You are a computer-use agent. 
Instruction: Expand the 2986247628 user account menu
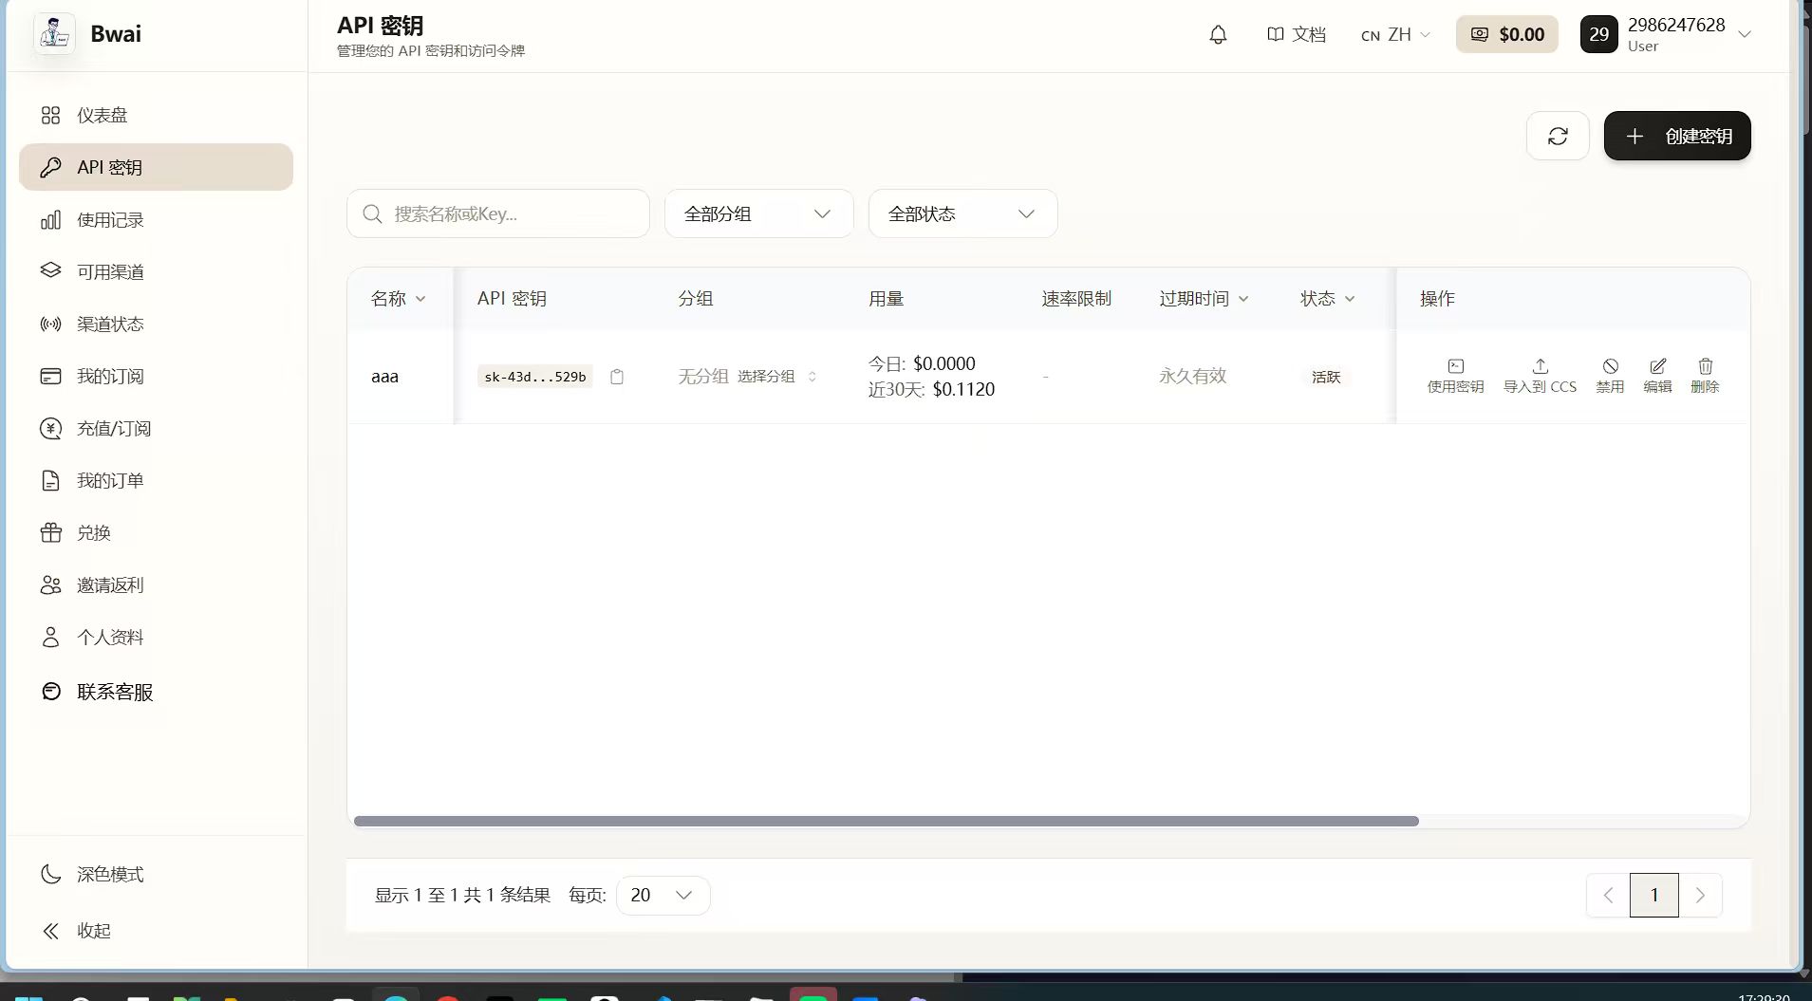click(1666, 34)
